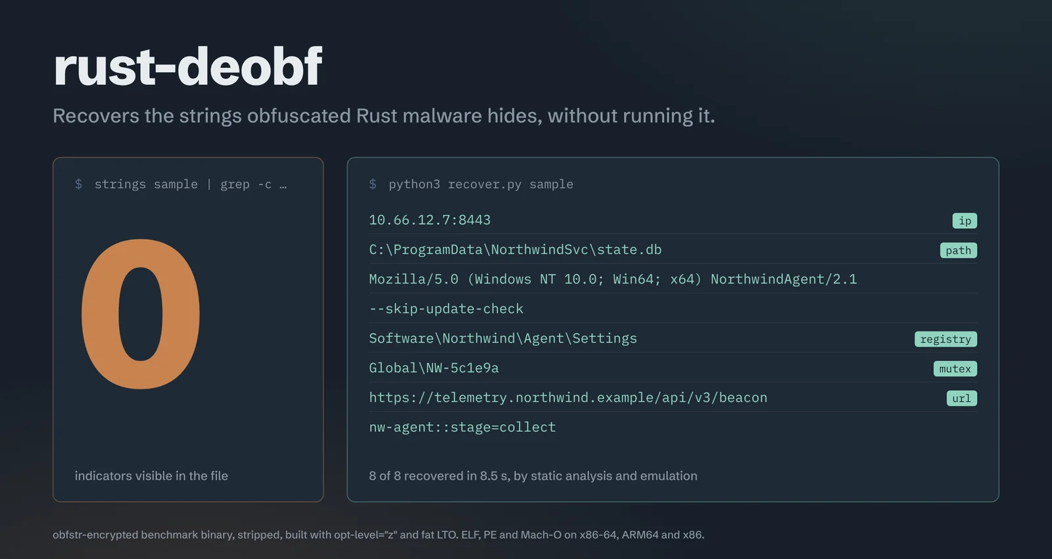
Task: Click the --skip-update-check flag
Action: coord(446,309)
